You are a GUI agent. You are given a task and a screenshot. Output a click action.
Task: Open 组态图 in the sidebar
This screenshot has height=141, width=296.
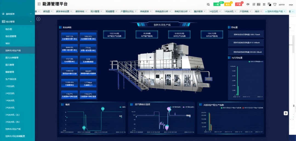click(9, 29)
